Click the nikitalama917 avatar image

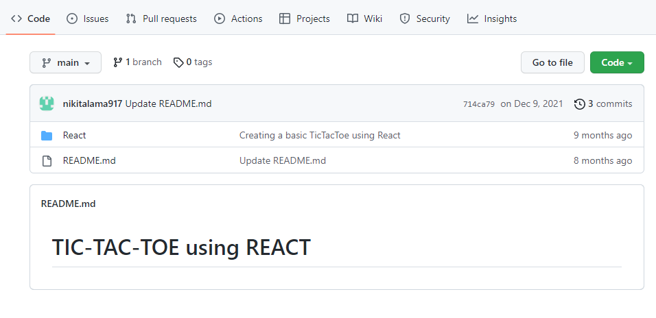click(x=47, y=104)
